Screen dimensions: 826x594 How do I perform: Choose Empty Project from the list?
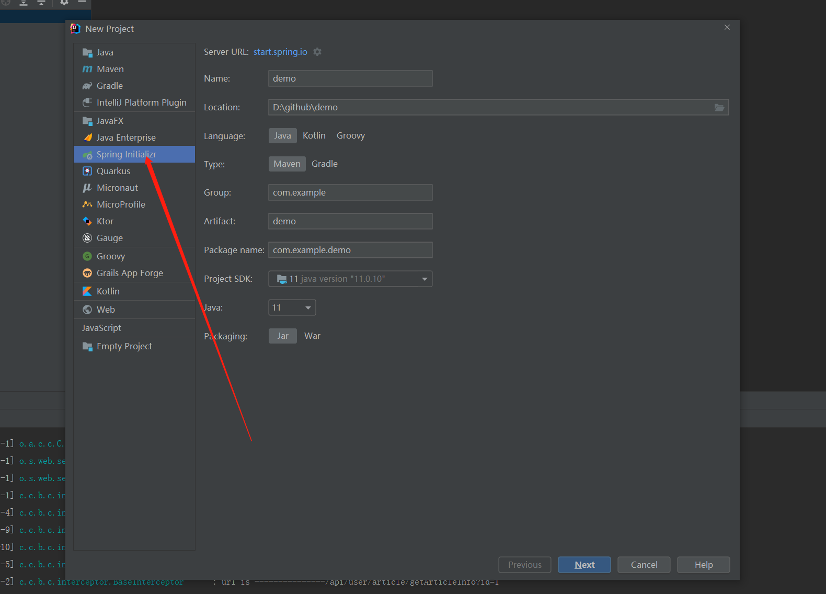coord(124,346)
